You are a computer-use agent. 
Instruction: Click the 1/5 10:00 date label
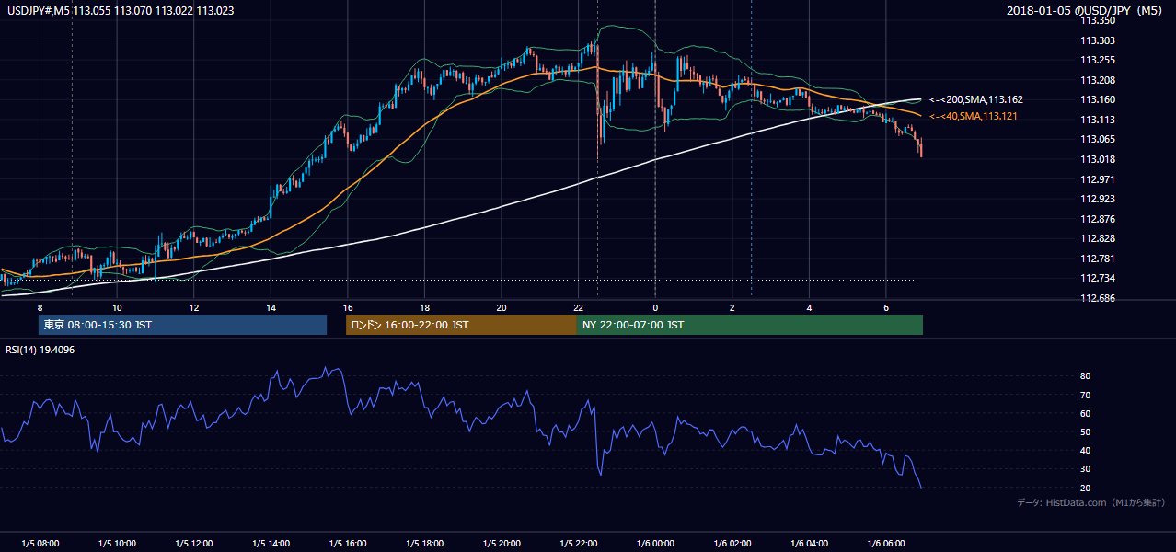point(117,544)
